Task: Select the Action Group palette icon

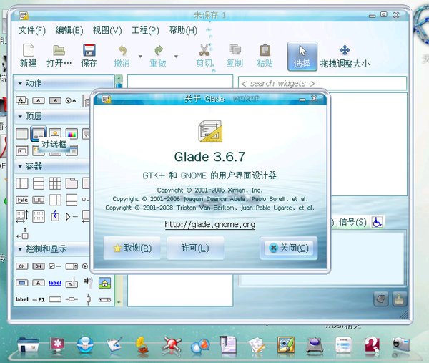Action: 22,100
